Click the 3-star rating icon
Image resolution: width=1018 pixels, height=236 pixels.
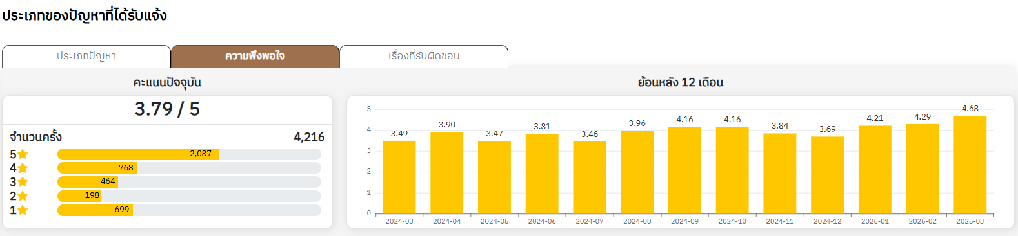pos(23,182)
